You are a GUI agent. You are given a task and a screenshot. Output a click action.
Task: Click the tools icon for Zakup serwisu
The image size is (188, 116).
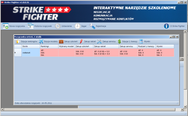coord(99,41)
